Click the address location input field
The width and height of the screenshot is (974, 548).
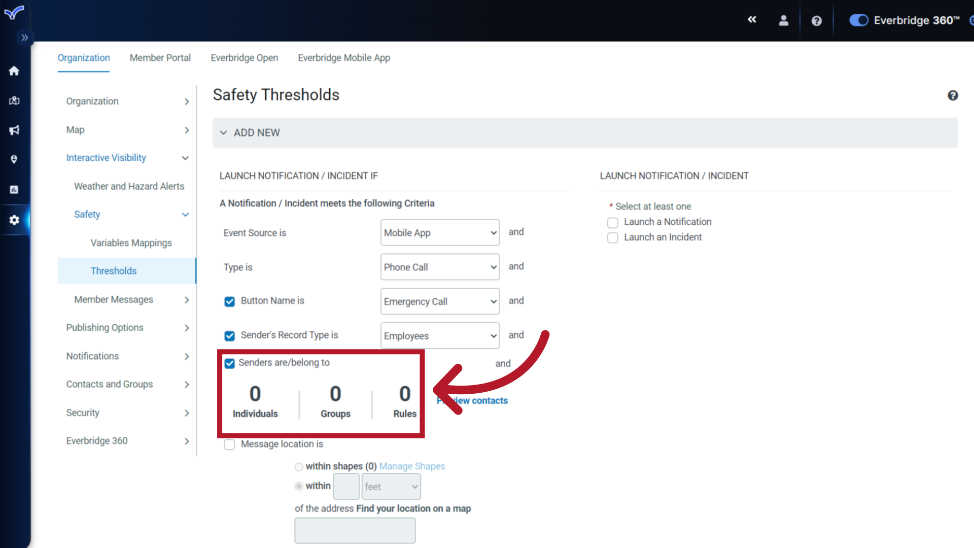[x=355, y=531]
